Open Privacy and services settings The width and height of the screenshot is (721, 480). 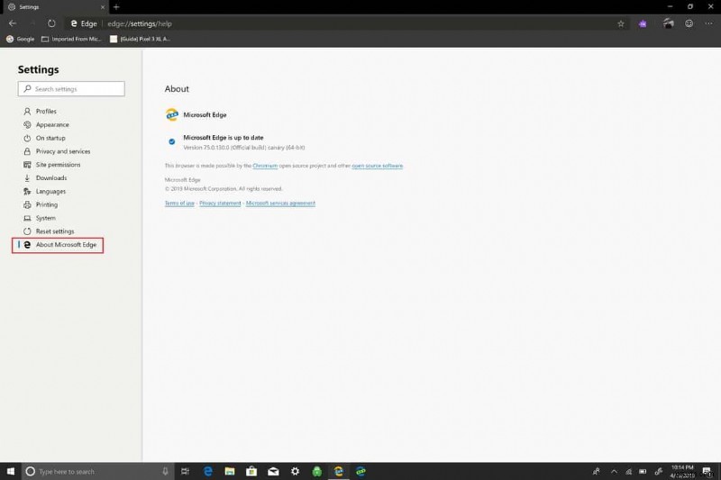63,151
